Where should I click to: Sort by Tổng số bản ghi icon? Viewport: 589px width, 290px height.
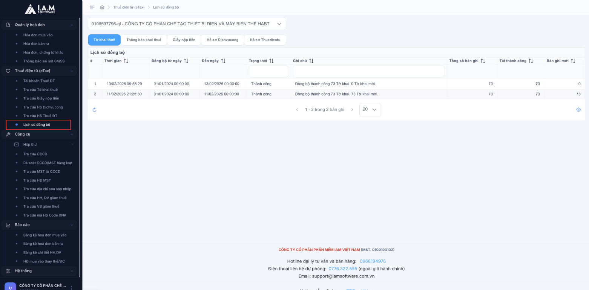pos(483,61)
